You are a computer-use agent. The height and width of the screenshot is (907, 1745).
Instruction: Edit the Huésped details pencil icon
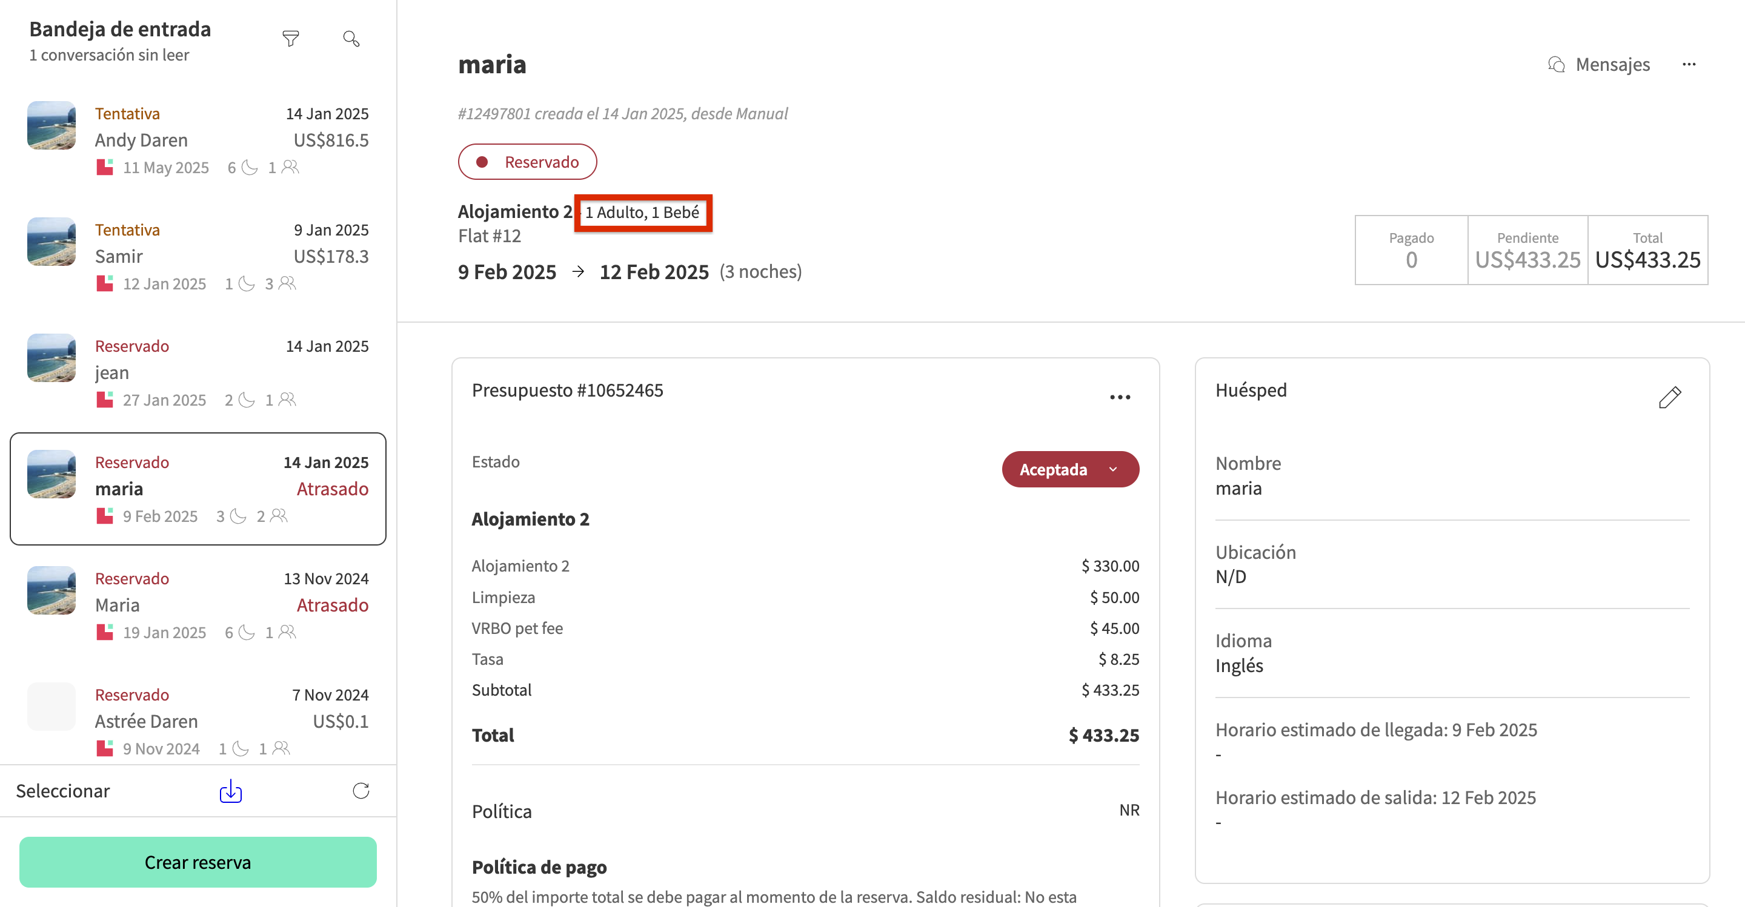coord(1669,397)
